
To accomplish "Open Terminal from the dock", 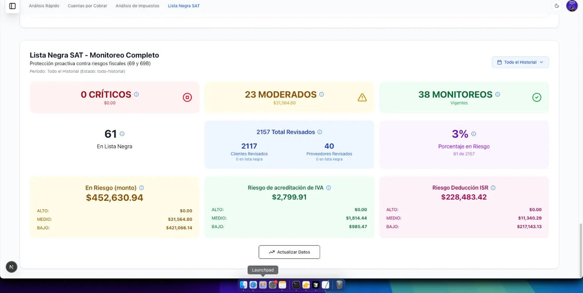I will point(296,285).
